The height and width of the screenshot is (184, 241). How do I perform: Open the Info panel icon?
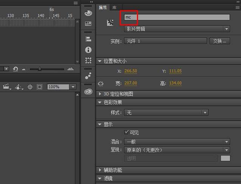88,50
